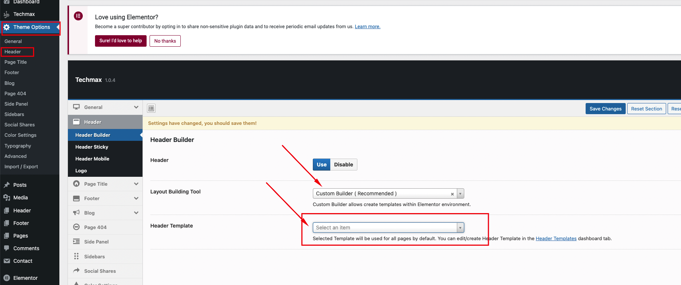The height and width of the screenshot is (285, 681).
Task: Click the Reset Section button
Action: [646, 109]
